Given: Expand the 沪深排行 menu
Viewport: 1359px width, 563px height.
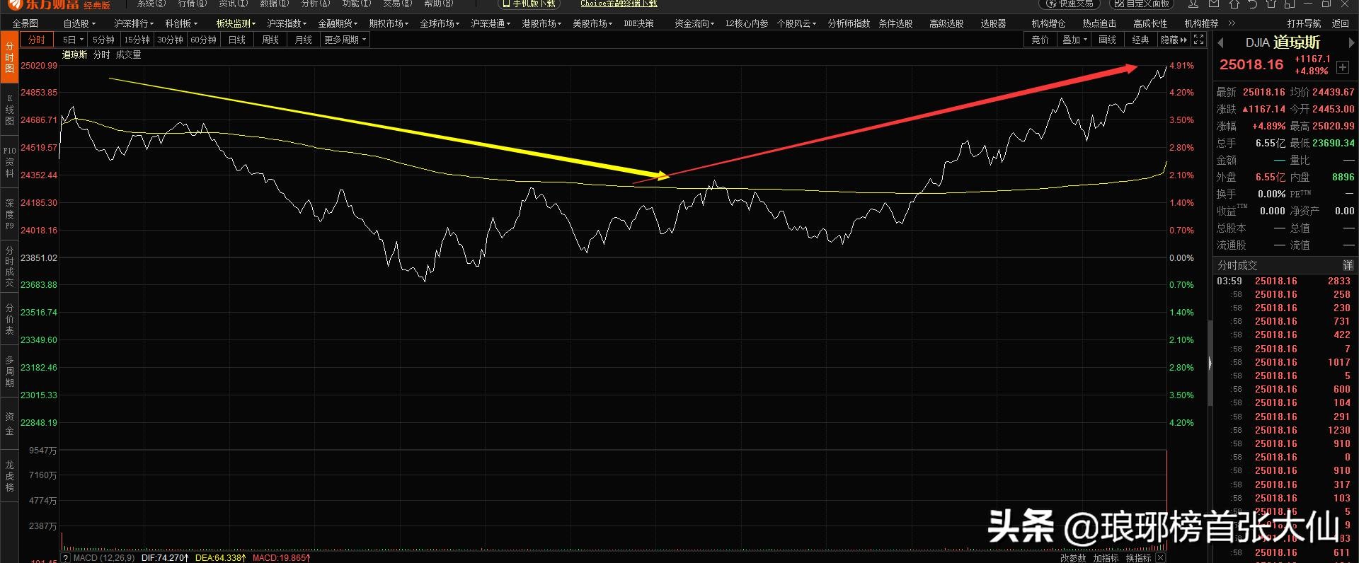Looking at the screenshot, I should click(134, 23).
